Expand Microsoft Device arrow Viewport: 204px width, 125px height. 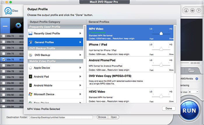click(80, 94)
